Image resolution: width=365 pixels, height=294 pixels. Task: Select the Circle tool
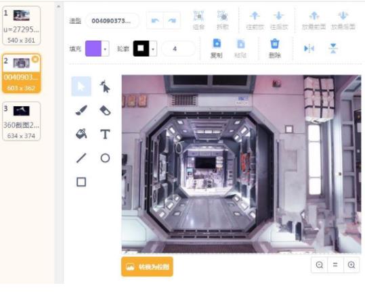[105, 158]
